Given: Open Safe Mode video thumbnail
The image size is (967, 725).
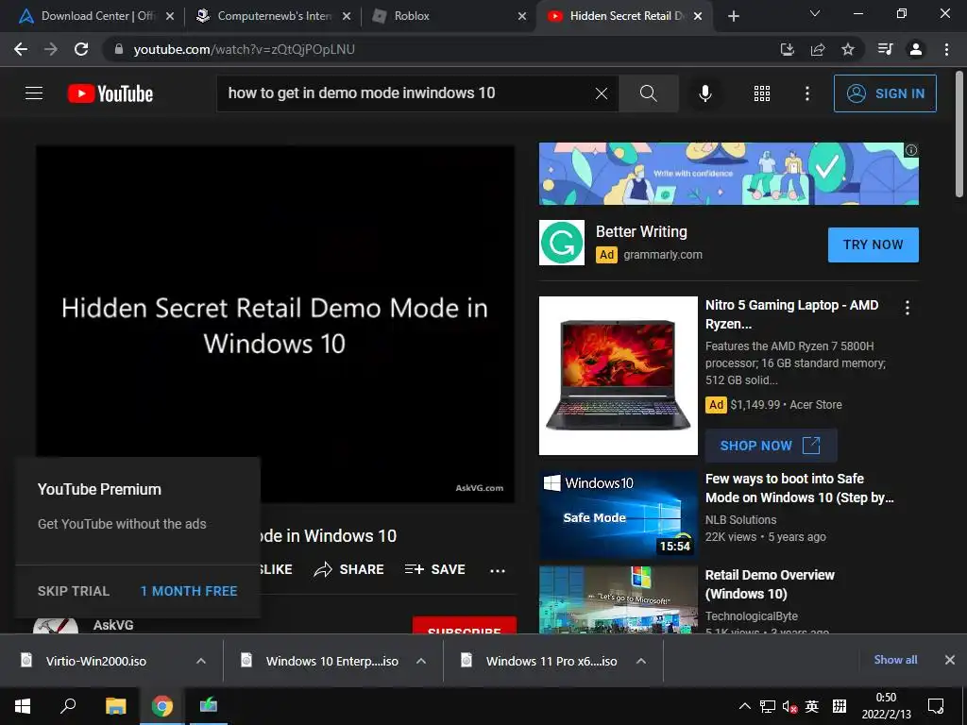Looking at the screenshot, I should (618, 514).
